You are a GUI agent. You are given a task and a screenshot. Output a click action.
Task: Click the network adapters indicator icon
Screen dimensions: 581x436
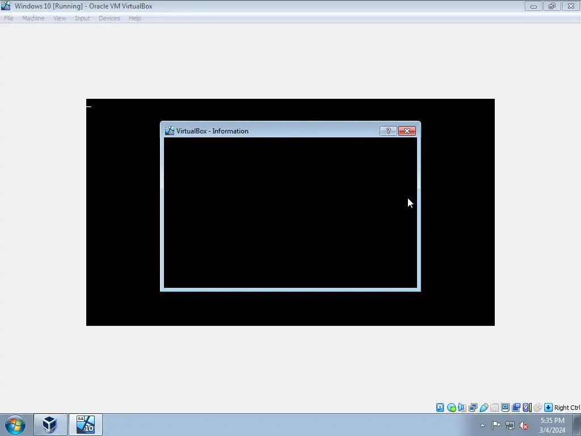click(473, 408)
